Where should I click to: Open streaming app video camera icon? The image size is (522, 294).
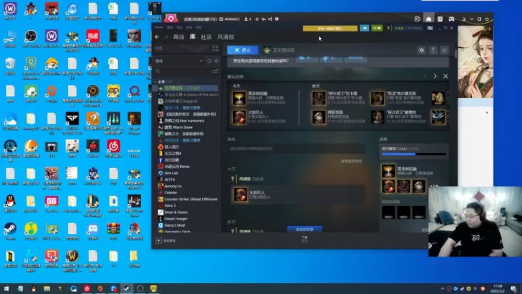[418, 19]
